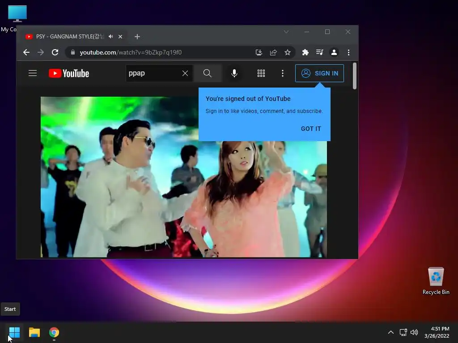Mute the tab via the speaker icon
This screenshot has width=458, height=343.
[111, 37]
